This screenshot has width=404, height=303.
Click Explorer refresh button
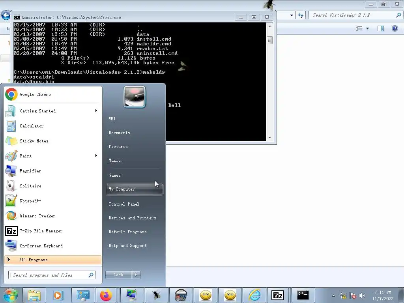pos(300,15)
